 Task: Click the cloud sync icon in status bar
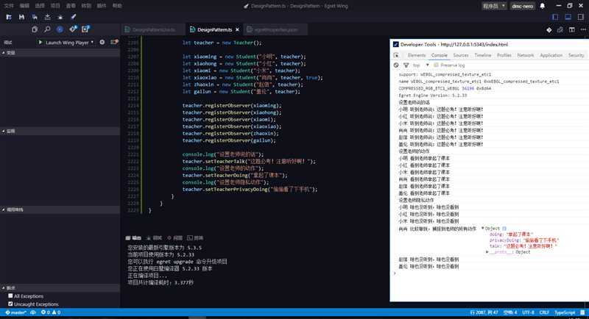33,312
